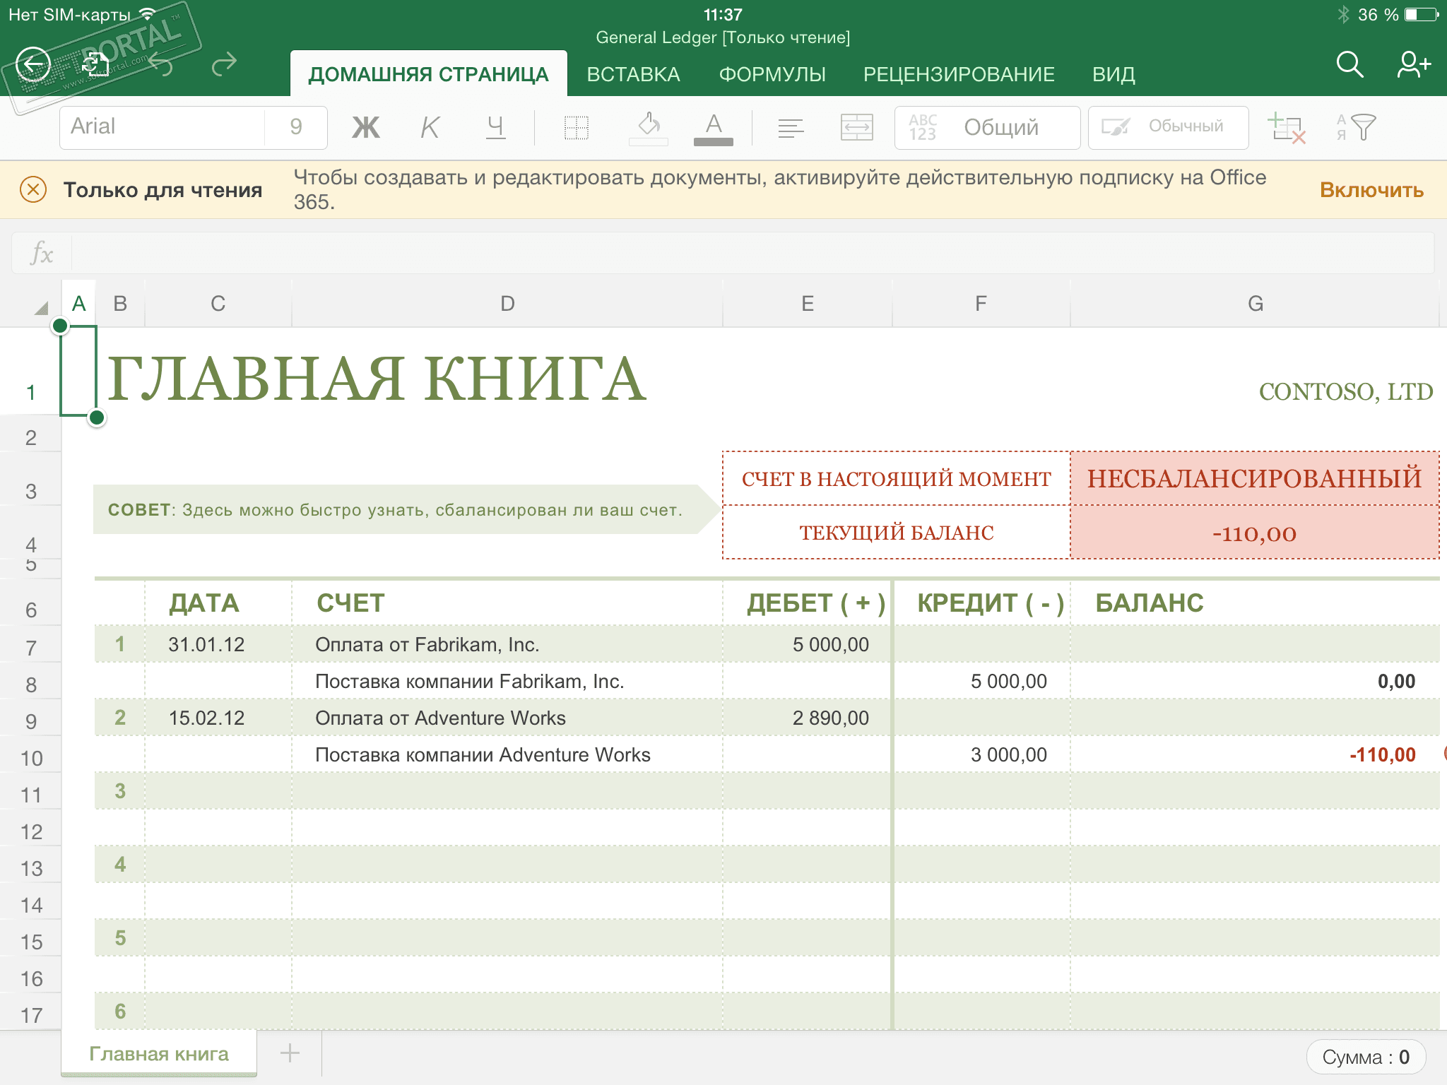Toggle underline Ч formatting
The image size is (1447, 1085).
[495, 128]
